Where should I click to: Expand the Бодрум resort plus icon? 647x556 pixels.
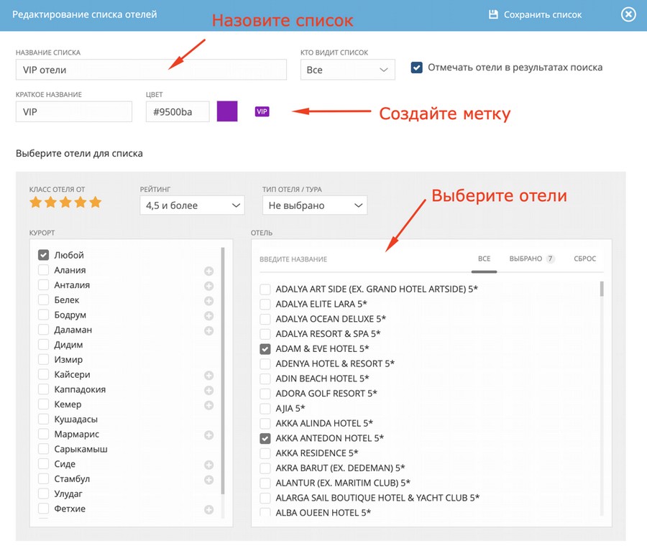[x=208, y=315]
